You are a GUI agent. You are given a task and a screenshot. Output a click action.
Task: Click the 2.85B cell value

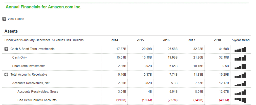pos(122,83)
